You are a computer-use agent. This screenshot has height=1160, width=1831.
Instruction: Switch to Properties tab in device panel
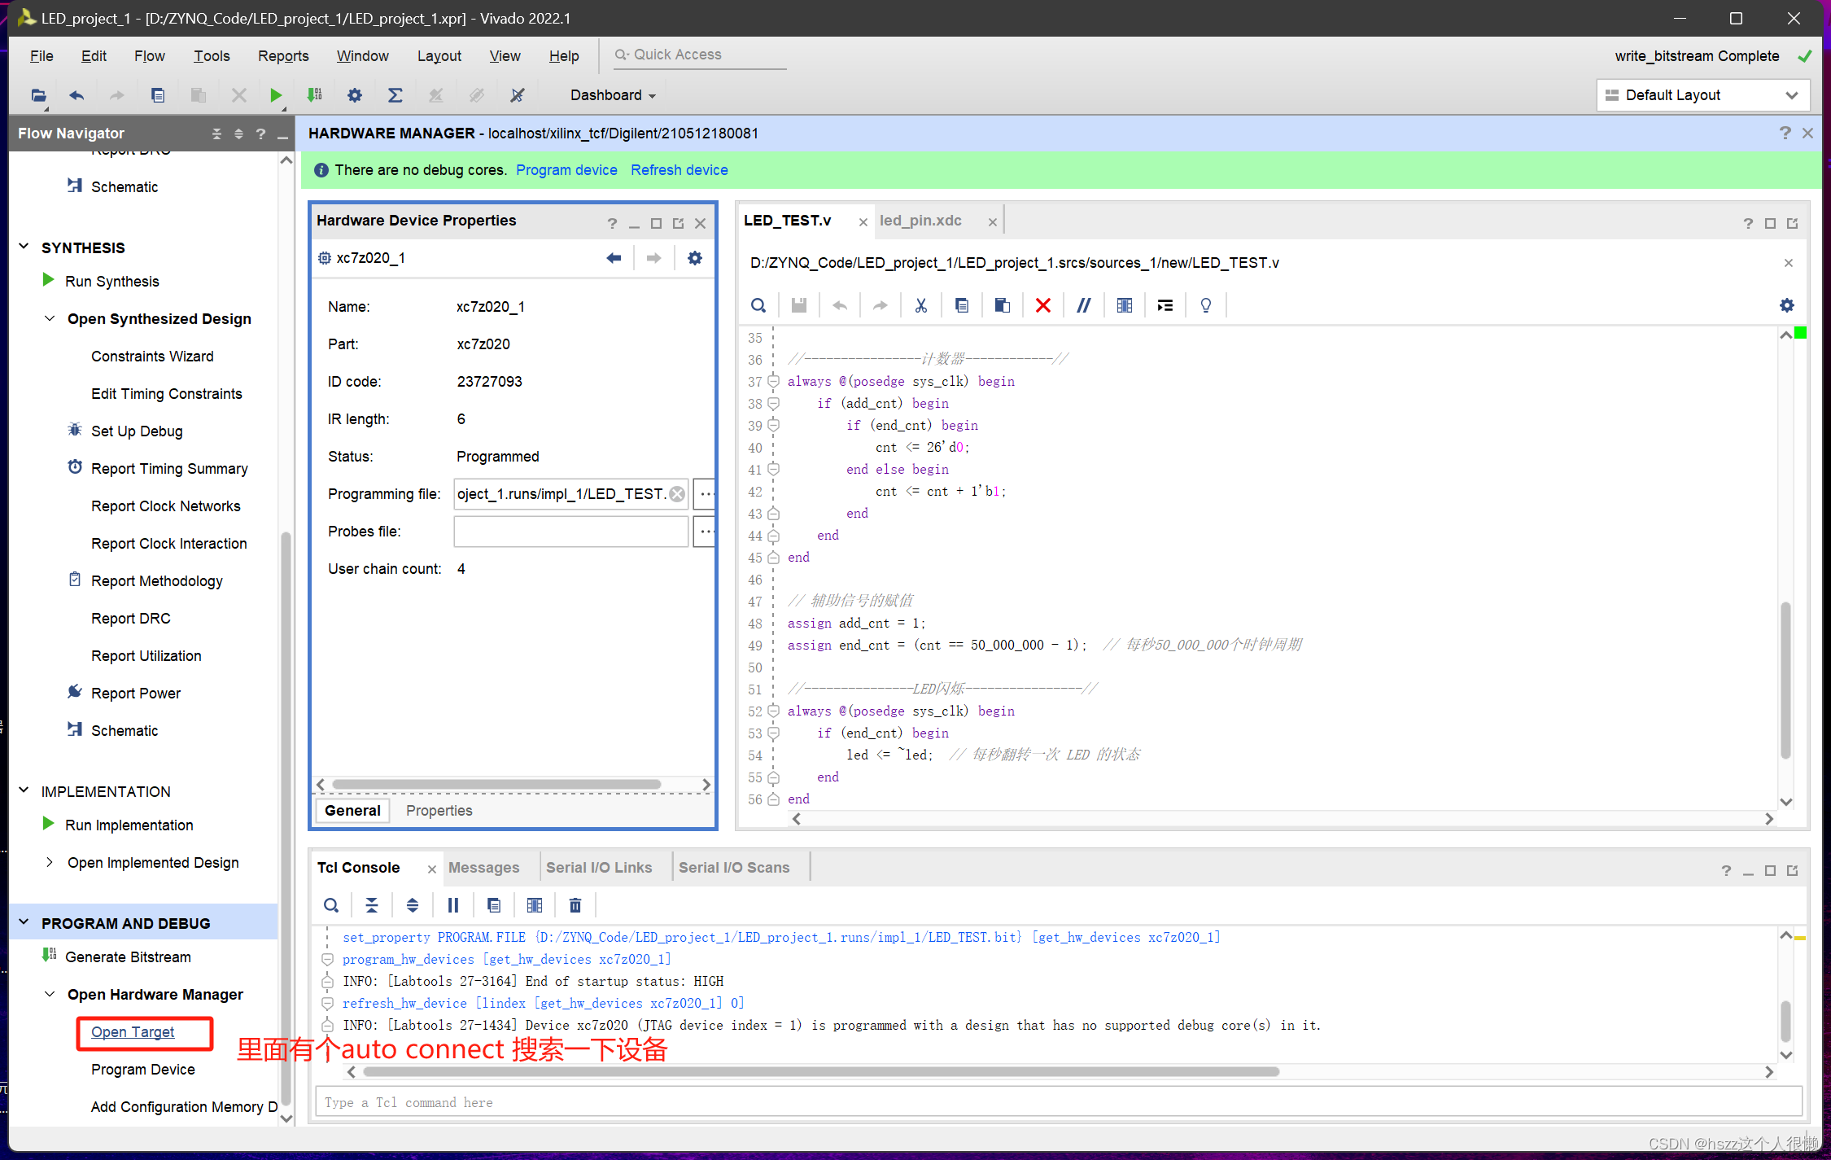pos(439,810)
